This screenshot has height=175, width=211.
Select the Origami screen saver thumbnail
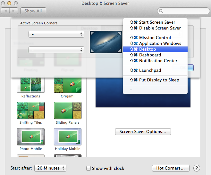68,85
